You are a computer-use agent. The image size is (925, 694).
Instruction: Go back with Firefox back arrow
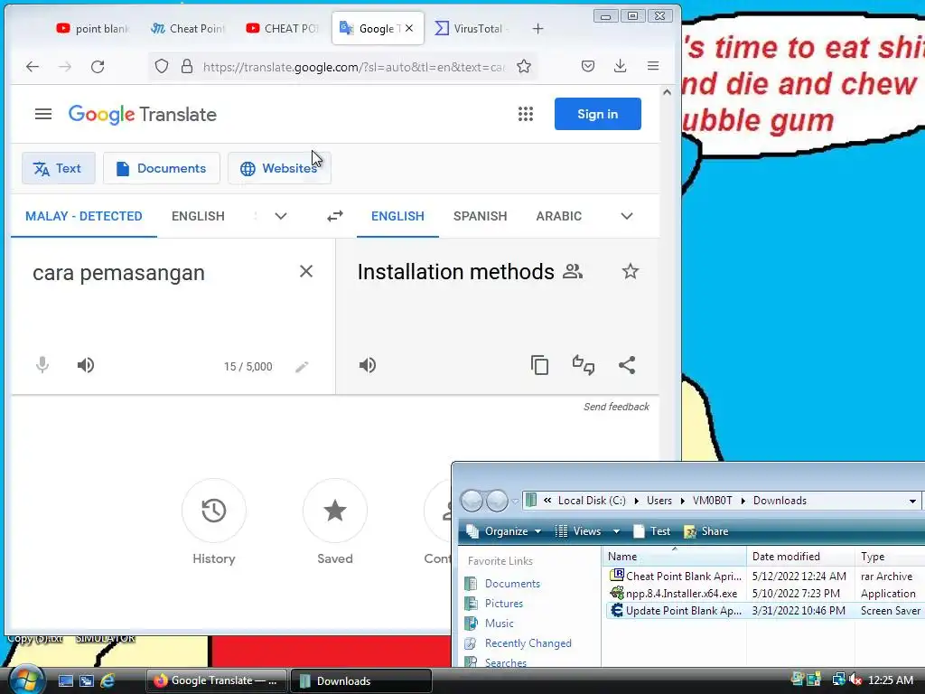(x=33, y=67)
